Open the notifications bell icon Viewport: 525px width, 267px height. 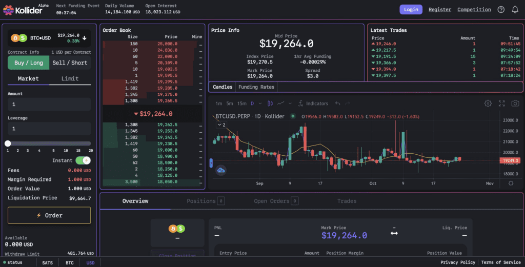coord(515,10)
